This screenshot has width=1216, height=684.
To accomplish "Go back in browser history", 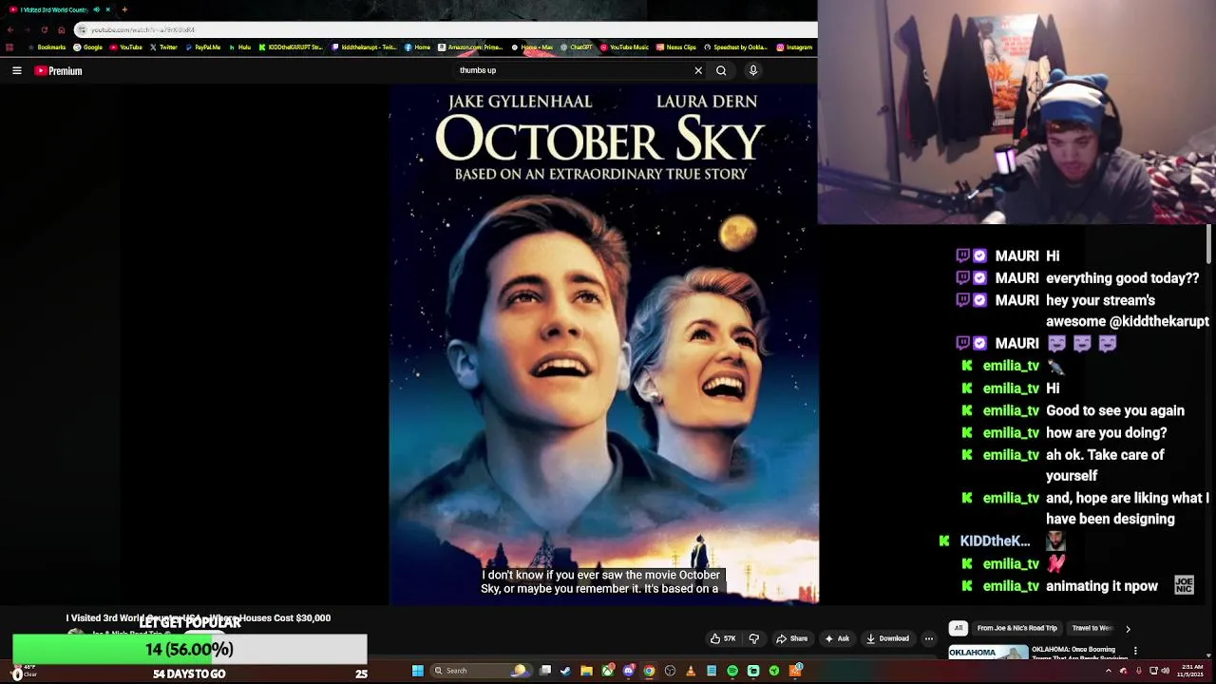I will pos(10,29).
